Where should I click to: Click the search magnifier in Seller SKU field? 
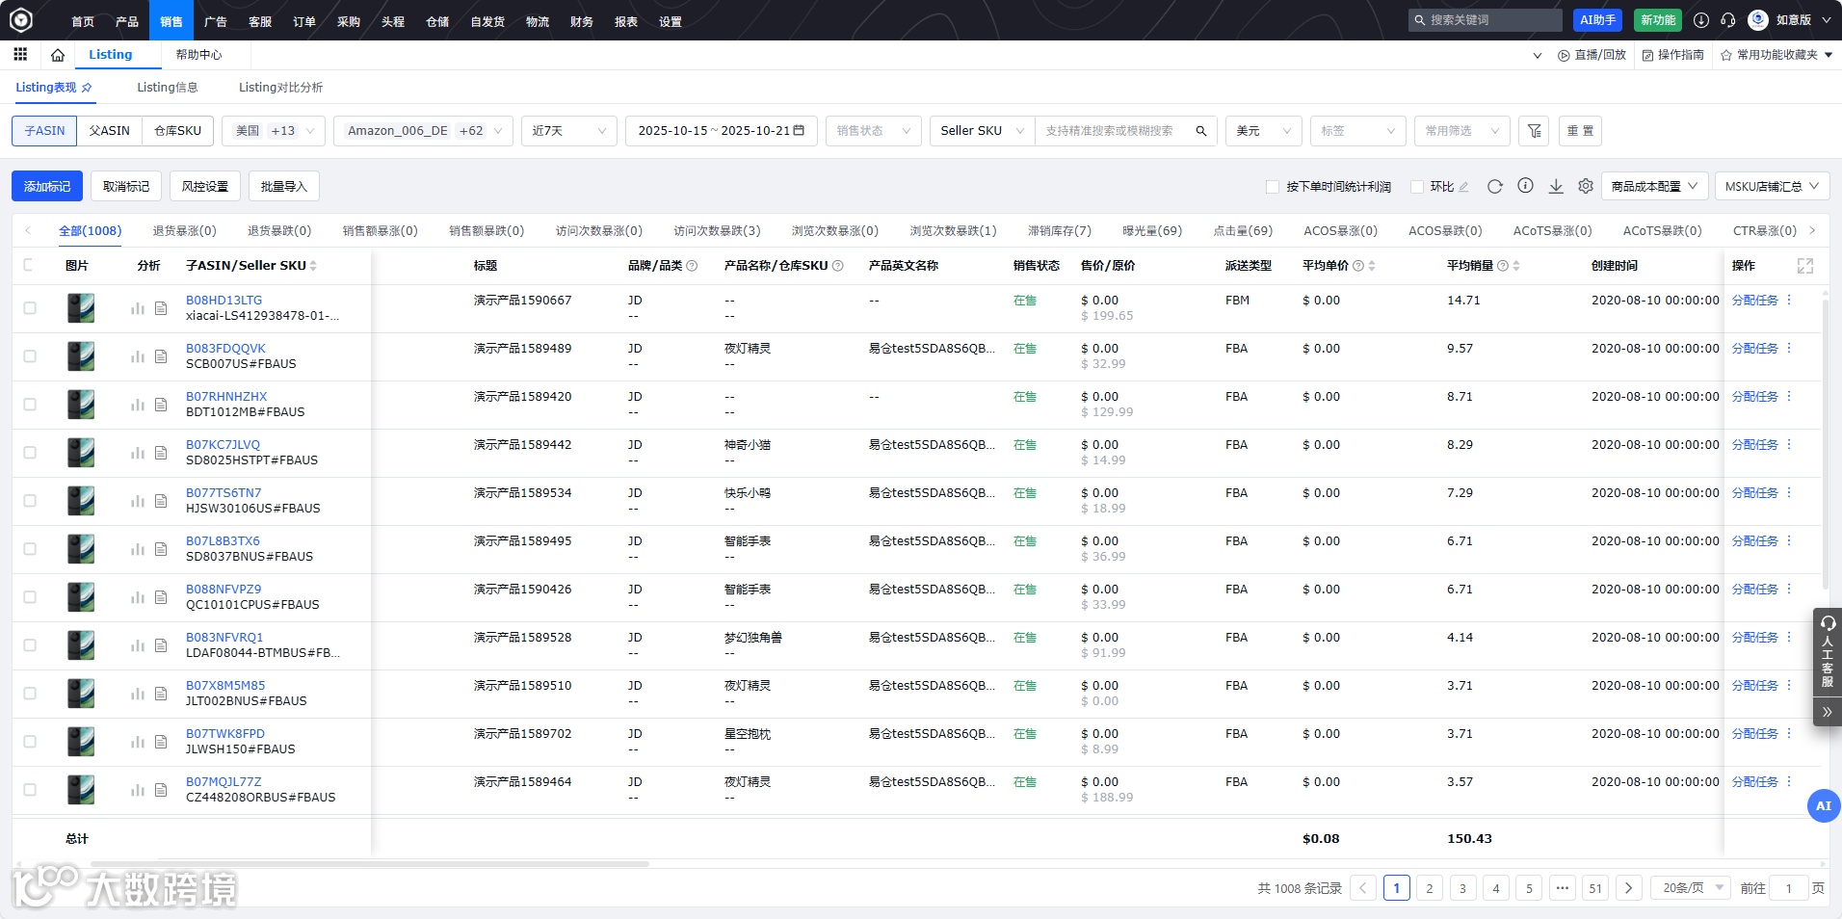click(x=1201, y=131)
